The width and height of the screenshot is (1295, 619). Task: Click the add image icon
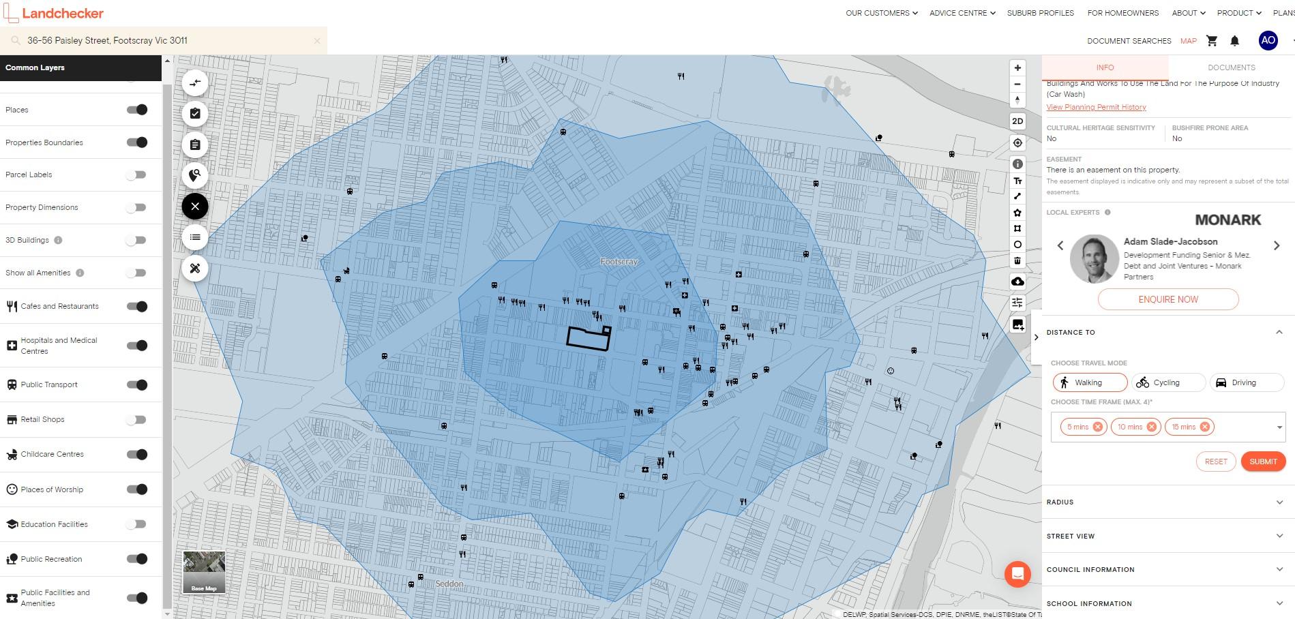click(1017, 324)
